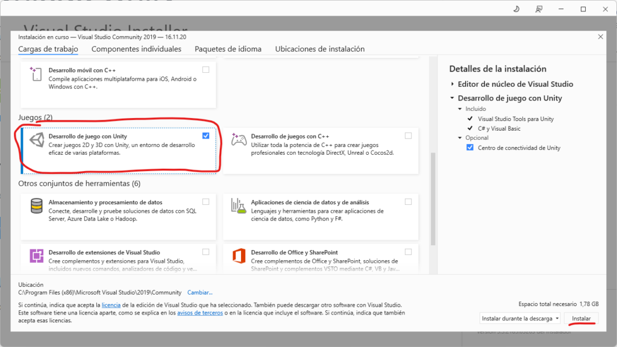Screen dimensions: 617x347
Task: Click the Juegos (2) section heading
Action: (36, 117)
